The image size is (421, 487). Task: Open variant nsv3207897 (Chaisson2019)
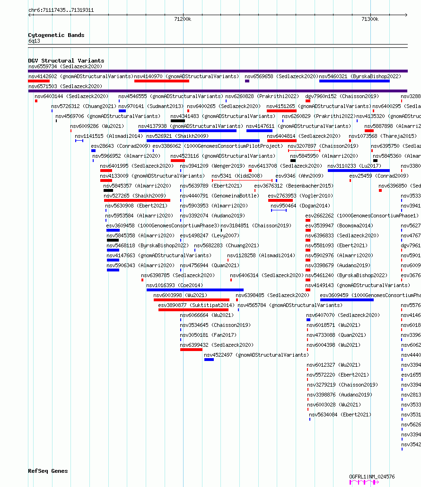[x=323, y=146]
